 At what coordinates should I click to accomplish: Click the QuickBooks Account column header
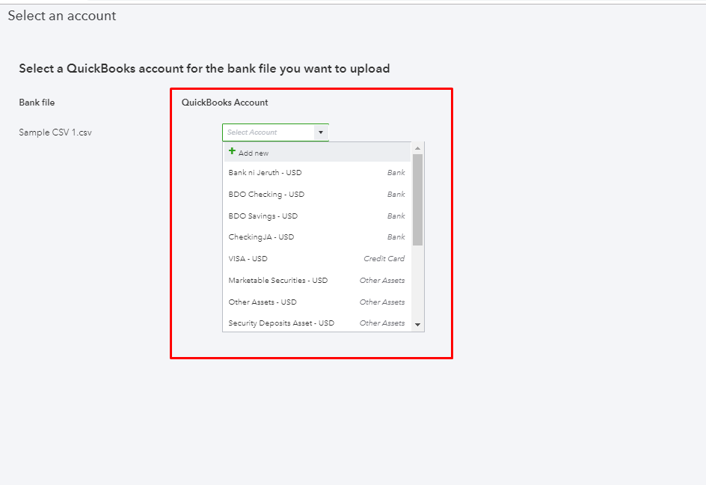coord(224,103)
